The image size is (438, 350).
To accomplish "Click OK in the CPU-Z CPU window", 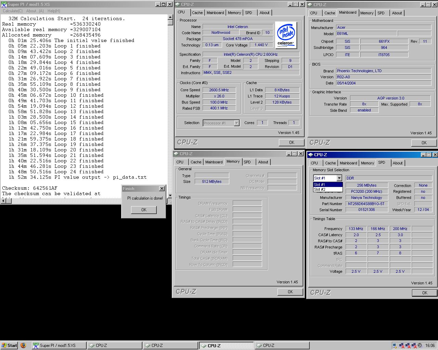I will (292, 143).
